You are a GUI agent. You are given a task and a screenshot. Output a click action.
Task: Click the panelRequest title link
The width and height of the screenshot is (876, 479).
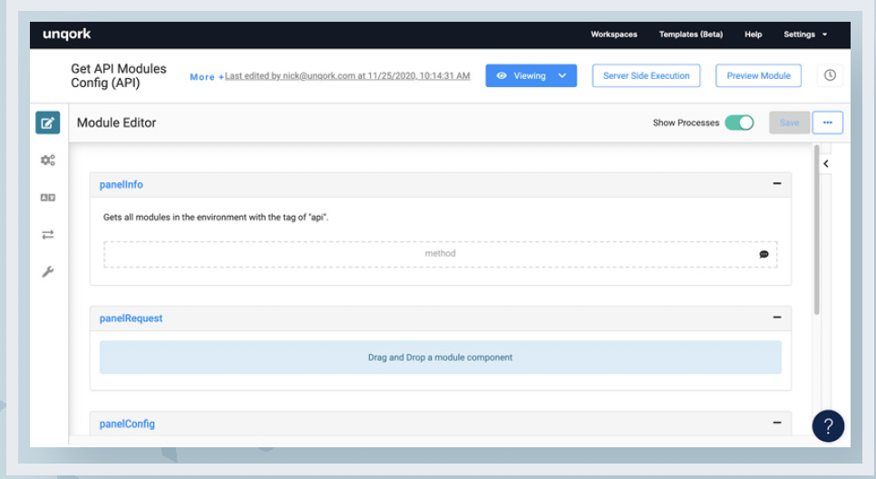[x=131, y=318]
